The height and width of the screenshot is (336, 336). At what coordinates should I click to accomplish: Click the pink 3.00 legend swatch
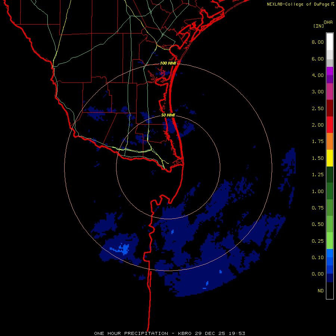click(x=330, y=91)
